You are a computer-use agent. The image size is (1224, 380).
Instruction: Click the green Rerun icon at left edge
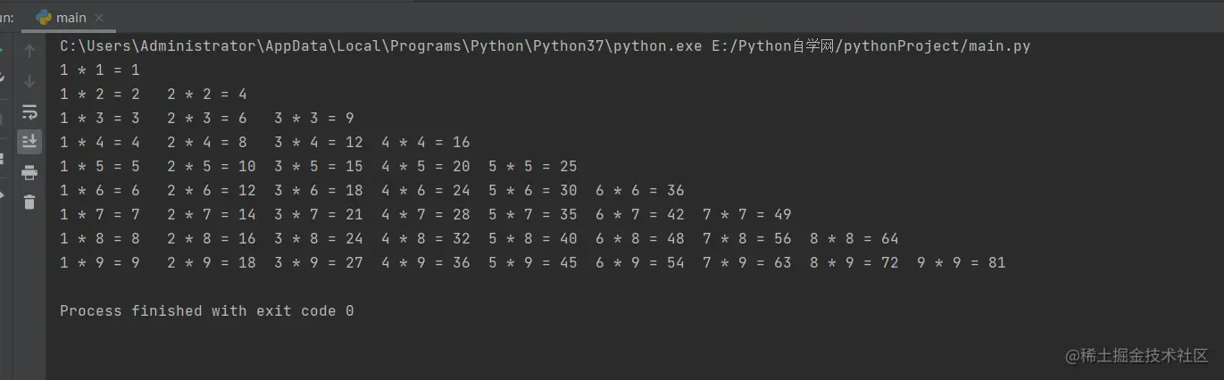point(3,51)
